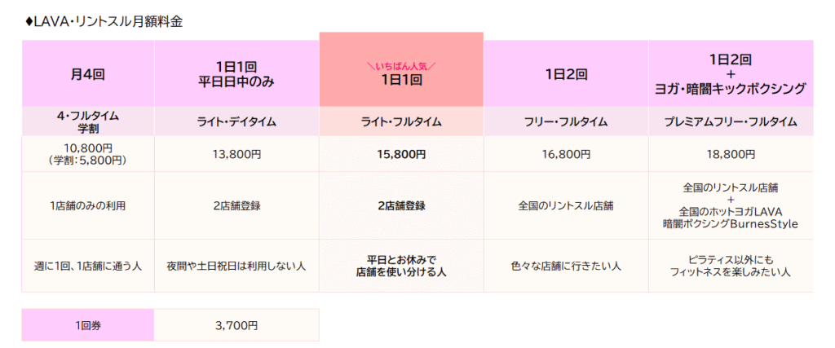The width and height of the screenshot is (835, 348).
Task: Select the 1日1回 平日日中のみ header
Action: pos(236,73)
